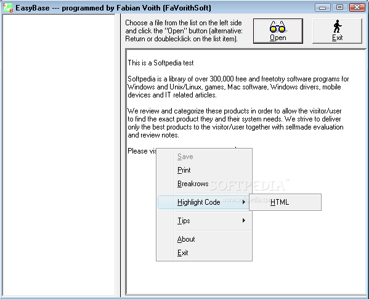This screenshot has width=369, height=299.
Task: Choose About from the context menu
Action: click(205, 239)
